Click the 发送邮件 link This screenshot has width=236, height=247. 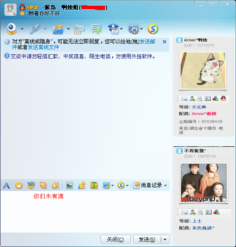(x=147, y=42)
